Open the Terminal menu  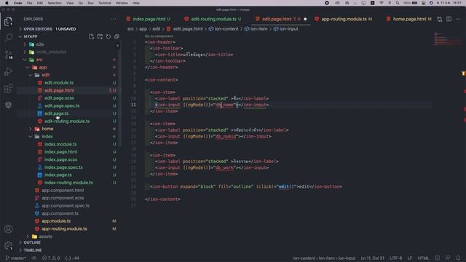[x=105, y=3]
